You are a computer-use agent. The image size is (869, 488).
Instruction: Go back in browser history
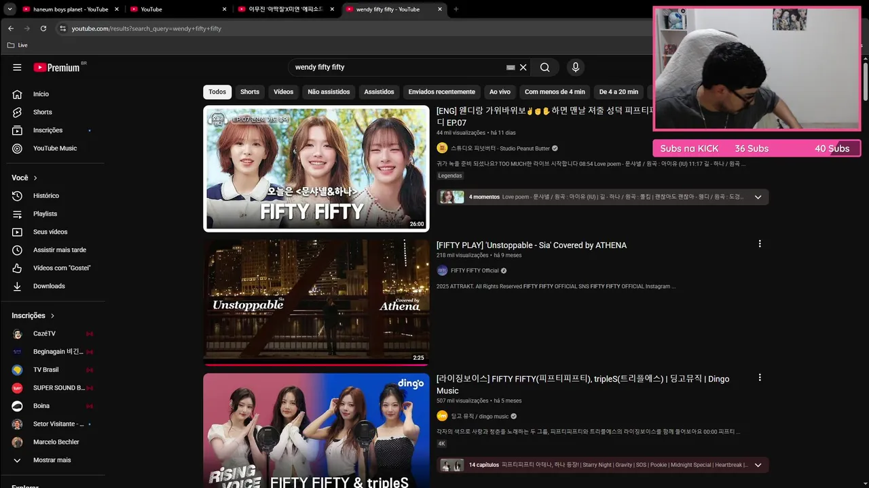tap(11, 28)
